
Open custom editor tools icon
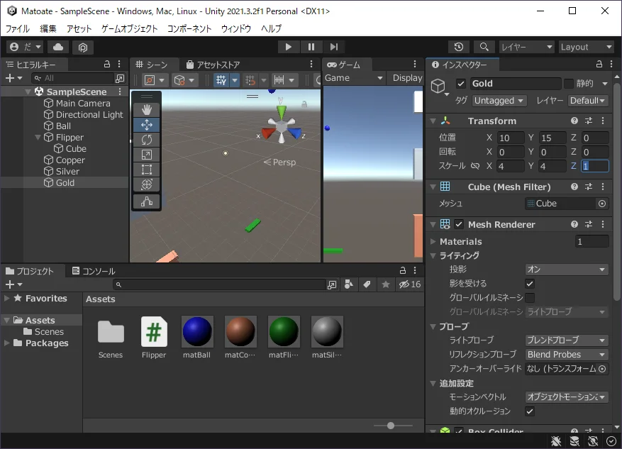147,202
